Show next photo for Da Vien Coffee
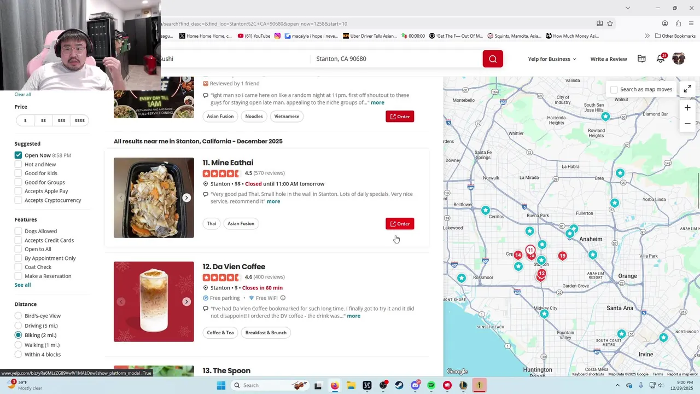 pos(186,302)
